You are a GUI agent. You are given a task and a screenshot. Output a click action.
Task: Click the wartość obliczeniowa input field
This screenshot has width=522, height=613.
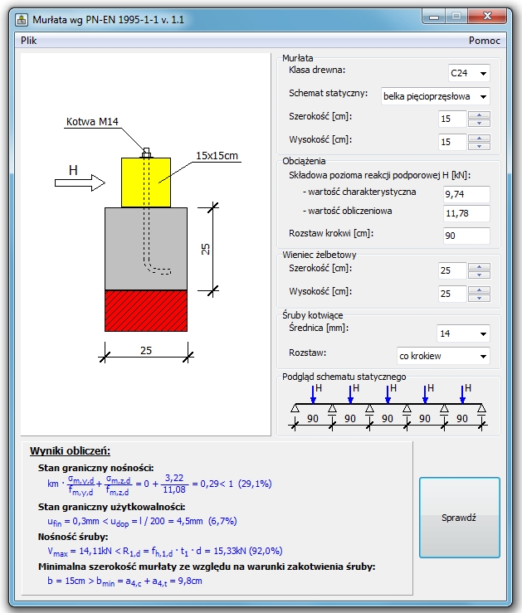point(466,213)
